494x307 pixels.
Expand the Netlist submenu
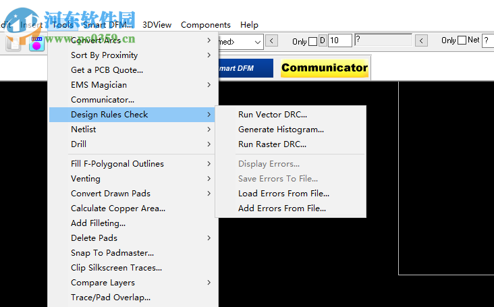(132, 129)
